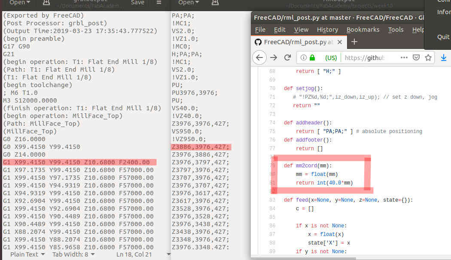Screen dimensions: 451x260
Task: Click the line (Post Processor: grbl_post)
Action: pos(55,23)
